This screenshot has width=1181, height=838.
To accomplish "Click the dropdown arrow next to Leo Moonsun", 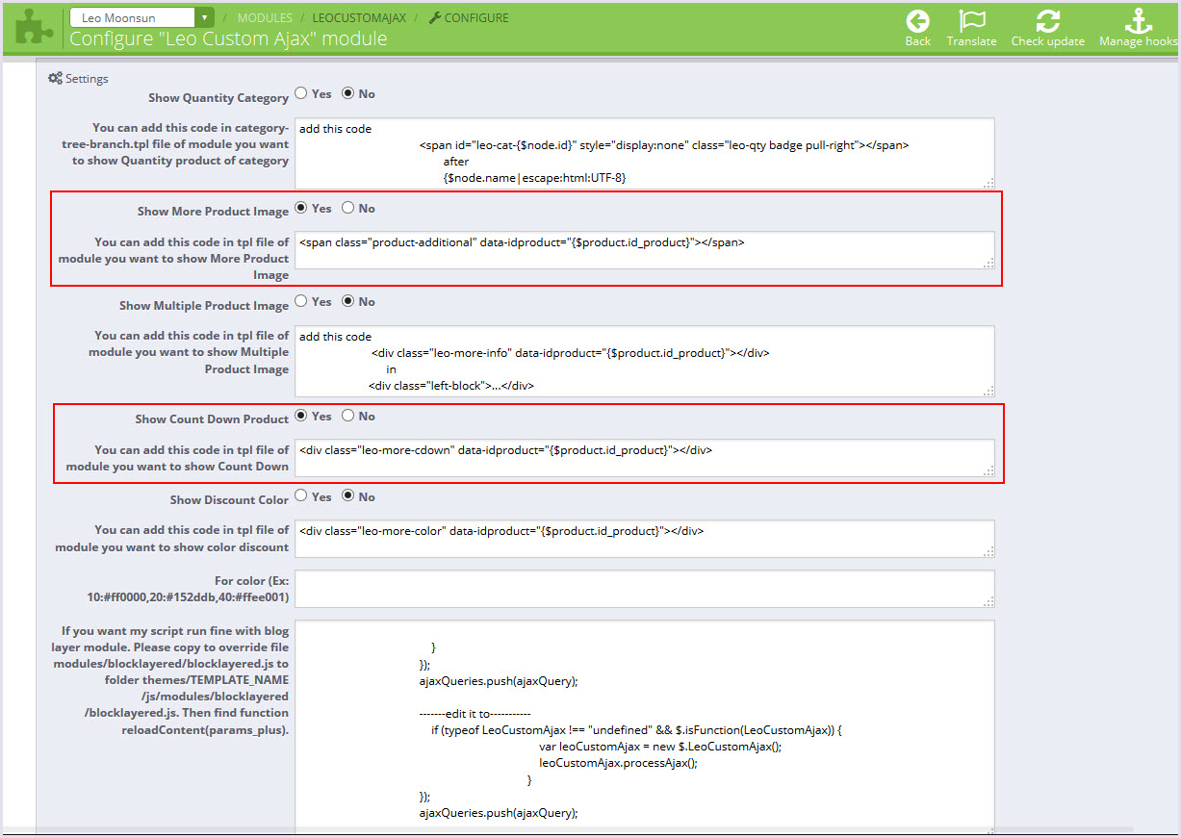I will [204, 17].
